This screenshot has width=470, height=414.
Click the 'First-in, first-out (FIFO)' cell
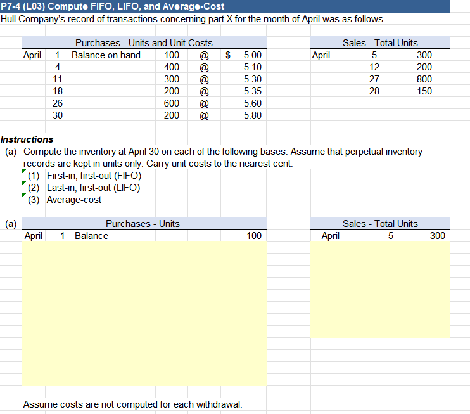(94, 176)
